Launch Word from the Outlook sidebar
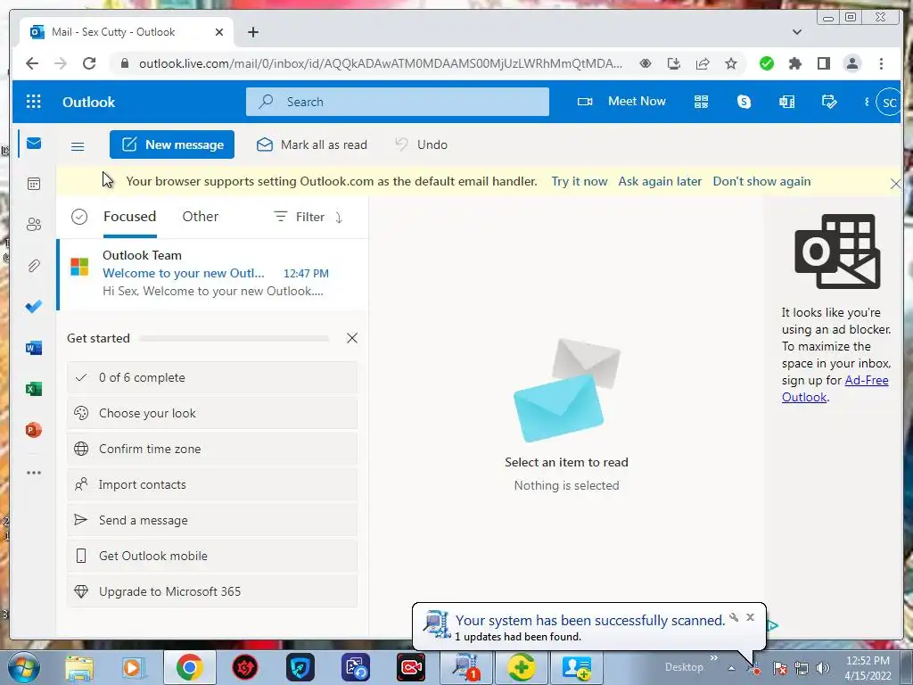Viewport: 913px width, 685px height. pos(34,349)
